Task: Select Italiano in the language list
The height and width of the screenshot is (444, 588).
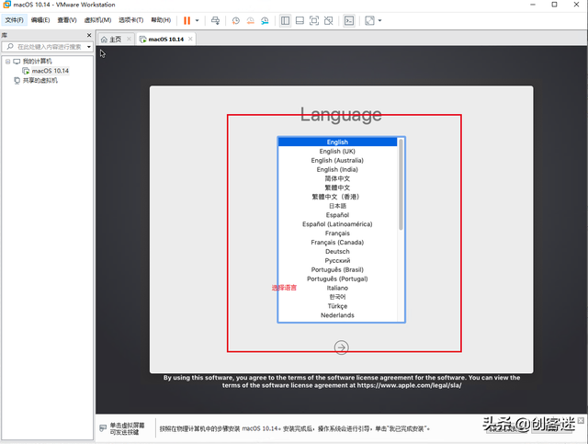Action: [337, 288]
